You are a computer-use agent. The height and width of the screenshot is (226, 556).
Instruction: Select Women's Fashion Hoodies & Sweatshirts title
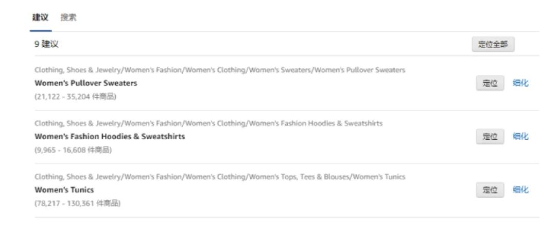click(x=110, y=137)
